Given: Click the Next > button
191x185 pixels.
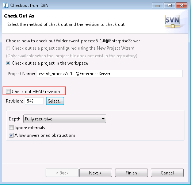Looking at the screenshot, I should (x=96, y=173).
